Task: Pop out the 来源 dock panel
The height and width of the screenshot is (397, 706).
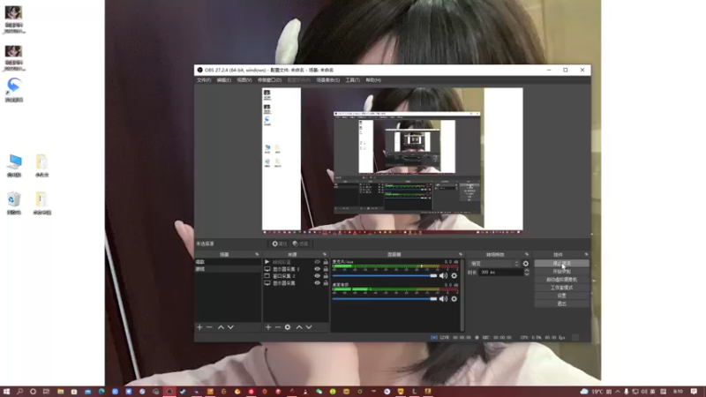Action: click(x=325, y=254)
